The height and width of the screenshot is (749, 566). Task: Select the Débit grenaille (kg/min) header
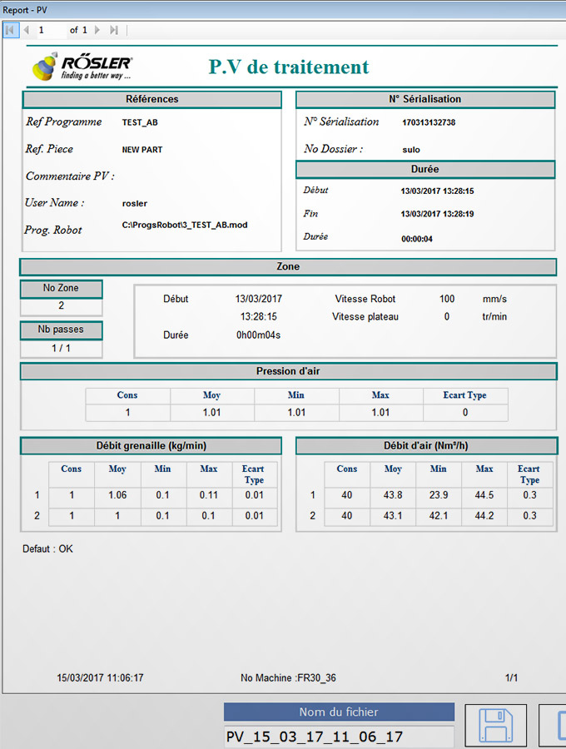(152, 446)
